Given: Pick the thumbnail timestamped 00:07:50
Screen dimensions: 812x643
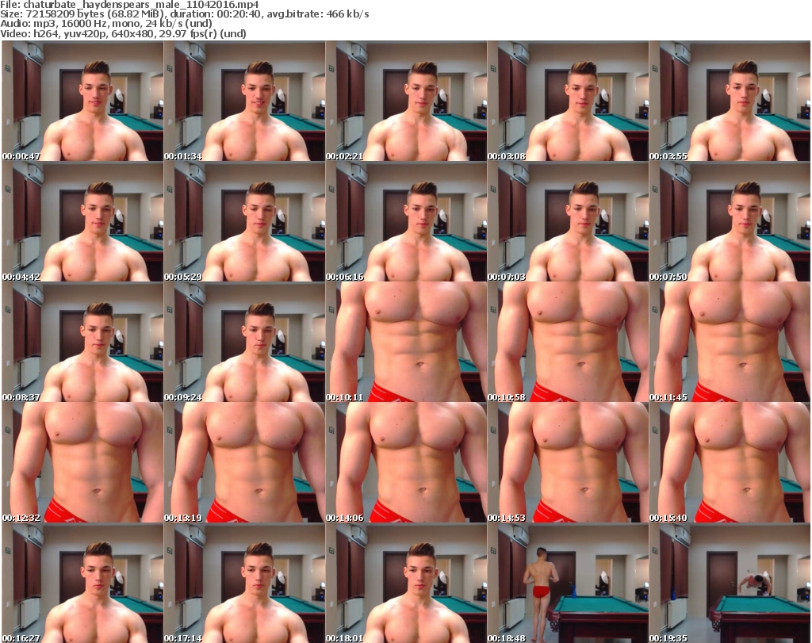Looking at the screenshot, I should click(x=730, y=221).
